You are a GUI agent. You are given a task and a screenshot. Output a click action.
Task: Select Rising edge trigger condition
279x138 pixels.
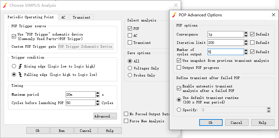[x=14, y=66]
